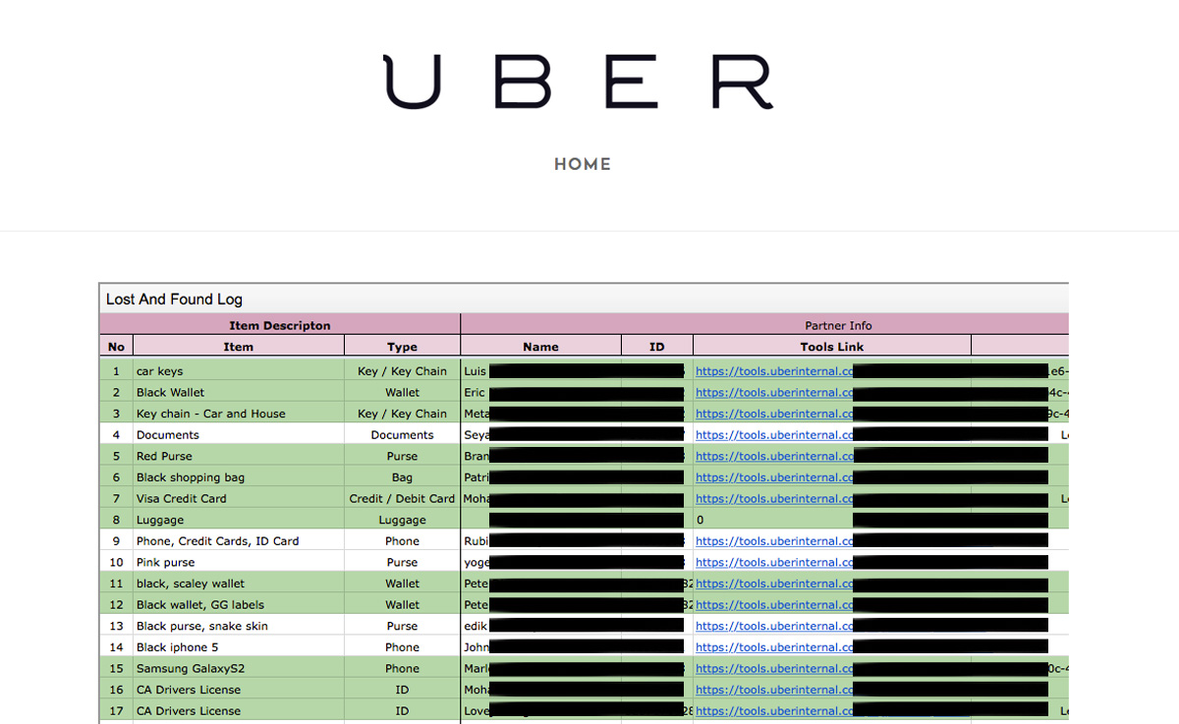Select the 'Partner Info' group header
The image size is (1179, 724).
click(838, 325)
